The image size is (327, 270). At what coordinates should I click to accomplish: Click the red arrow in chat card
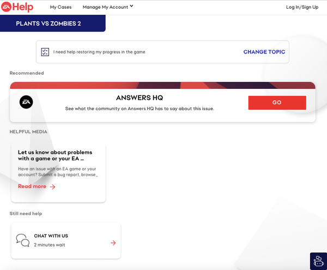[113, 243]
